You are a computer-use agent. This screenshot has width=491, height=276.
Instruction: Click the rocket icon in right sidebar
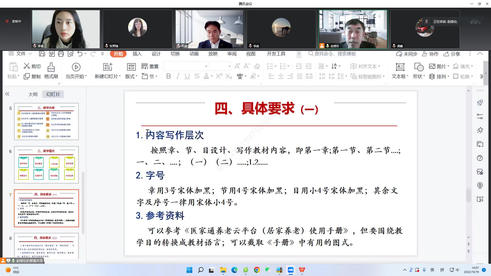pos(480,102)
